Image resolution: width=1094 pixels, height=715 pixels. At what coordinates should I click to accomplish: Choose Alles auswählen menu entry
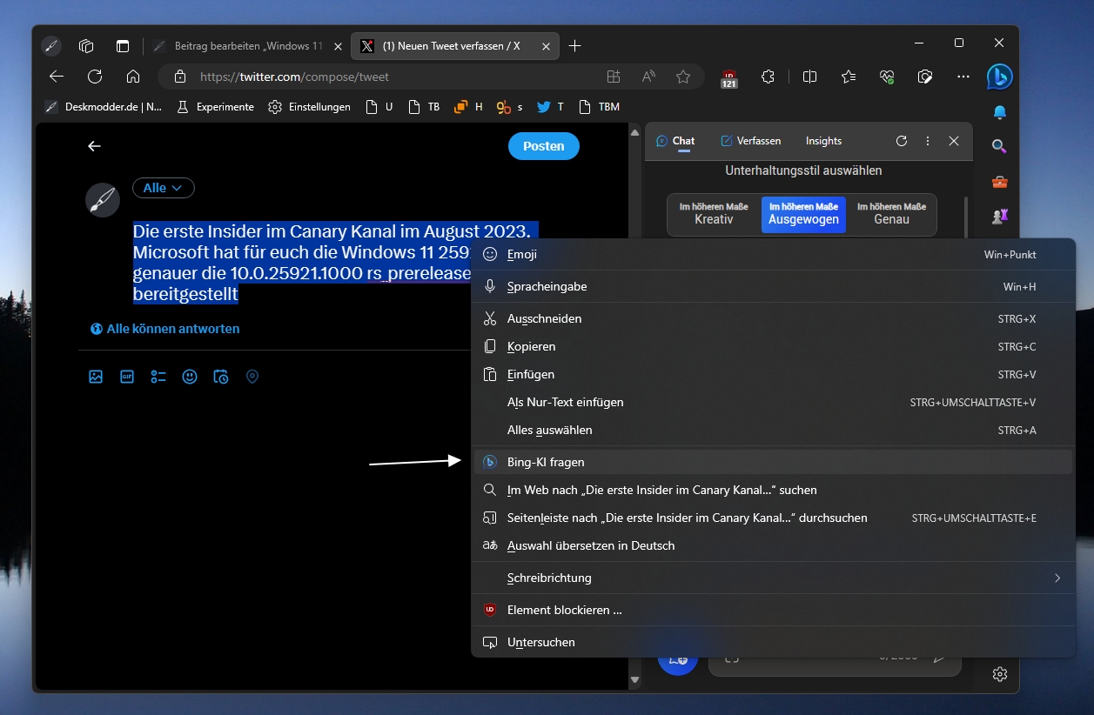tap(773, 430)
